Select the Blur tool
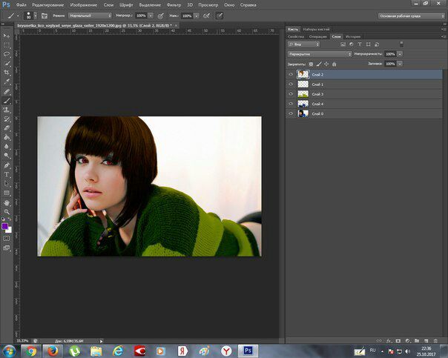Viewport: 448px width, 358px height. [x=6, y=146]
